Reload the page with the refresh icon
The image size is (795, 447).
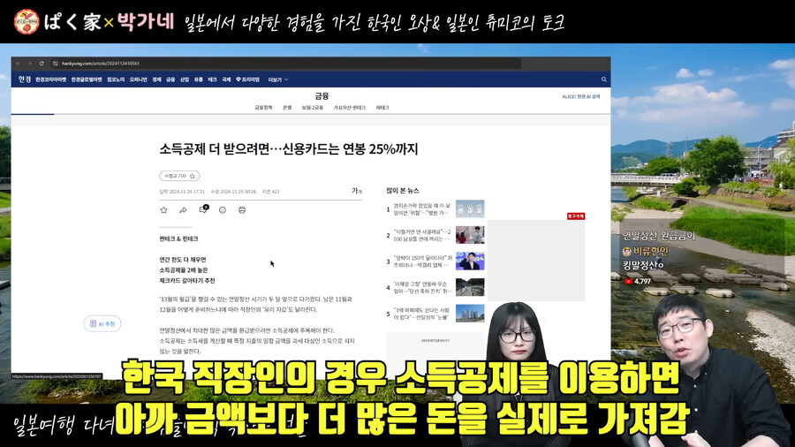[x=42, y=64]
